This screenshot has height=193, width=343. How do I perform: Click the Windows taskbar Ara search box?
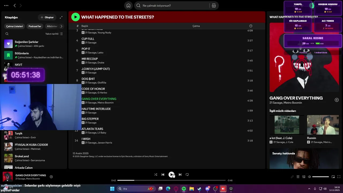coord(136,189)
